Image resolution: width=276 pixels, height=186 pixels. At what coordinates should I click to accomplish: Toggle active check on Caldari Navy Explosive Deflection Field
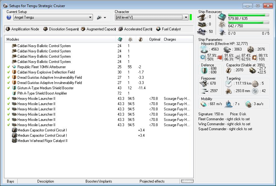pyautogui.click(x=8, y=72)
